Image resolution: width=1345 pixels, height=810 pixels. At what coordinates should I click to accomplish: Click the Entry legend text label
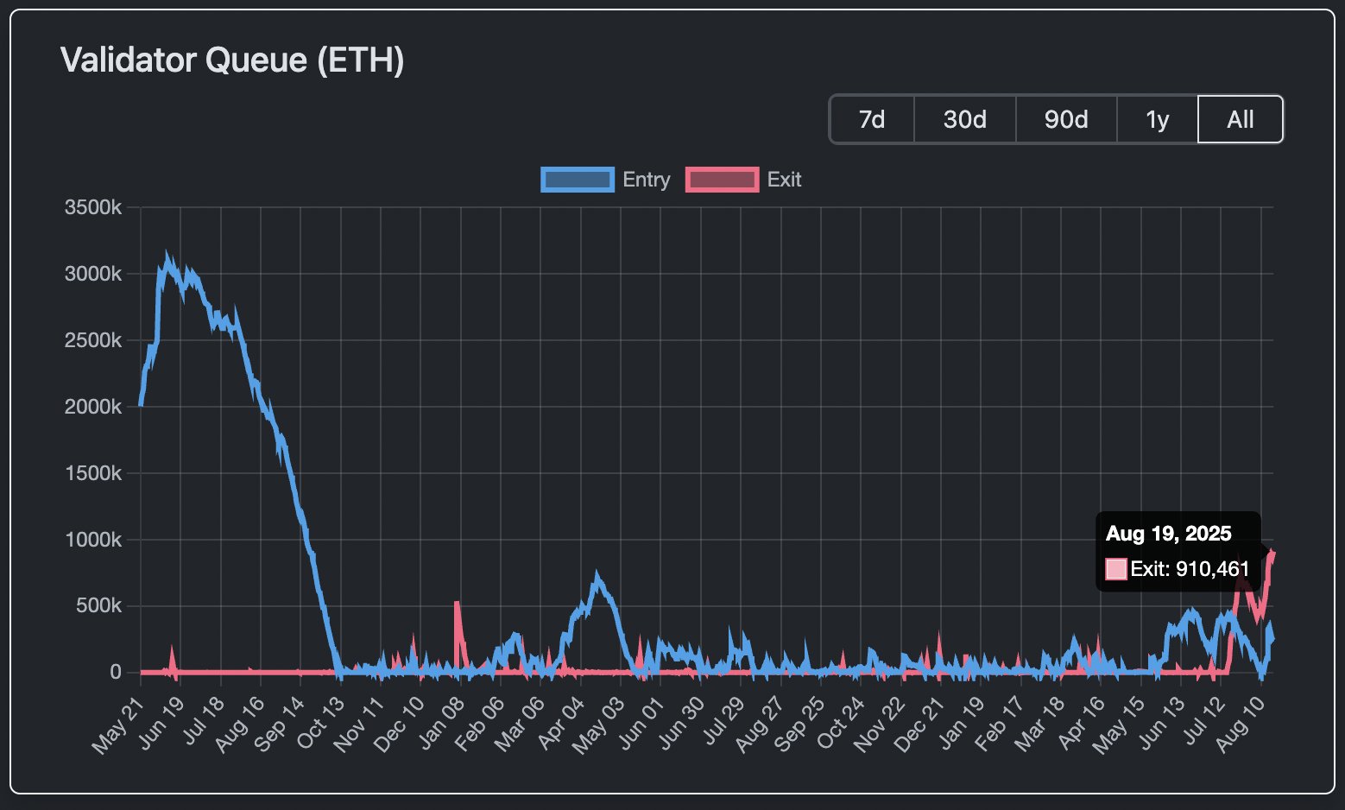tap(645, 179)
